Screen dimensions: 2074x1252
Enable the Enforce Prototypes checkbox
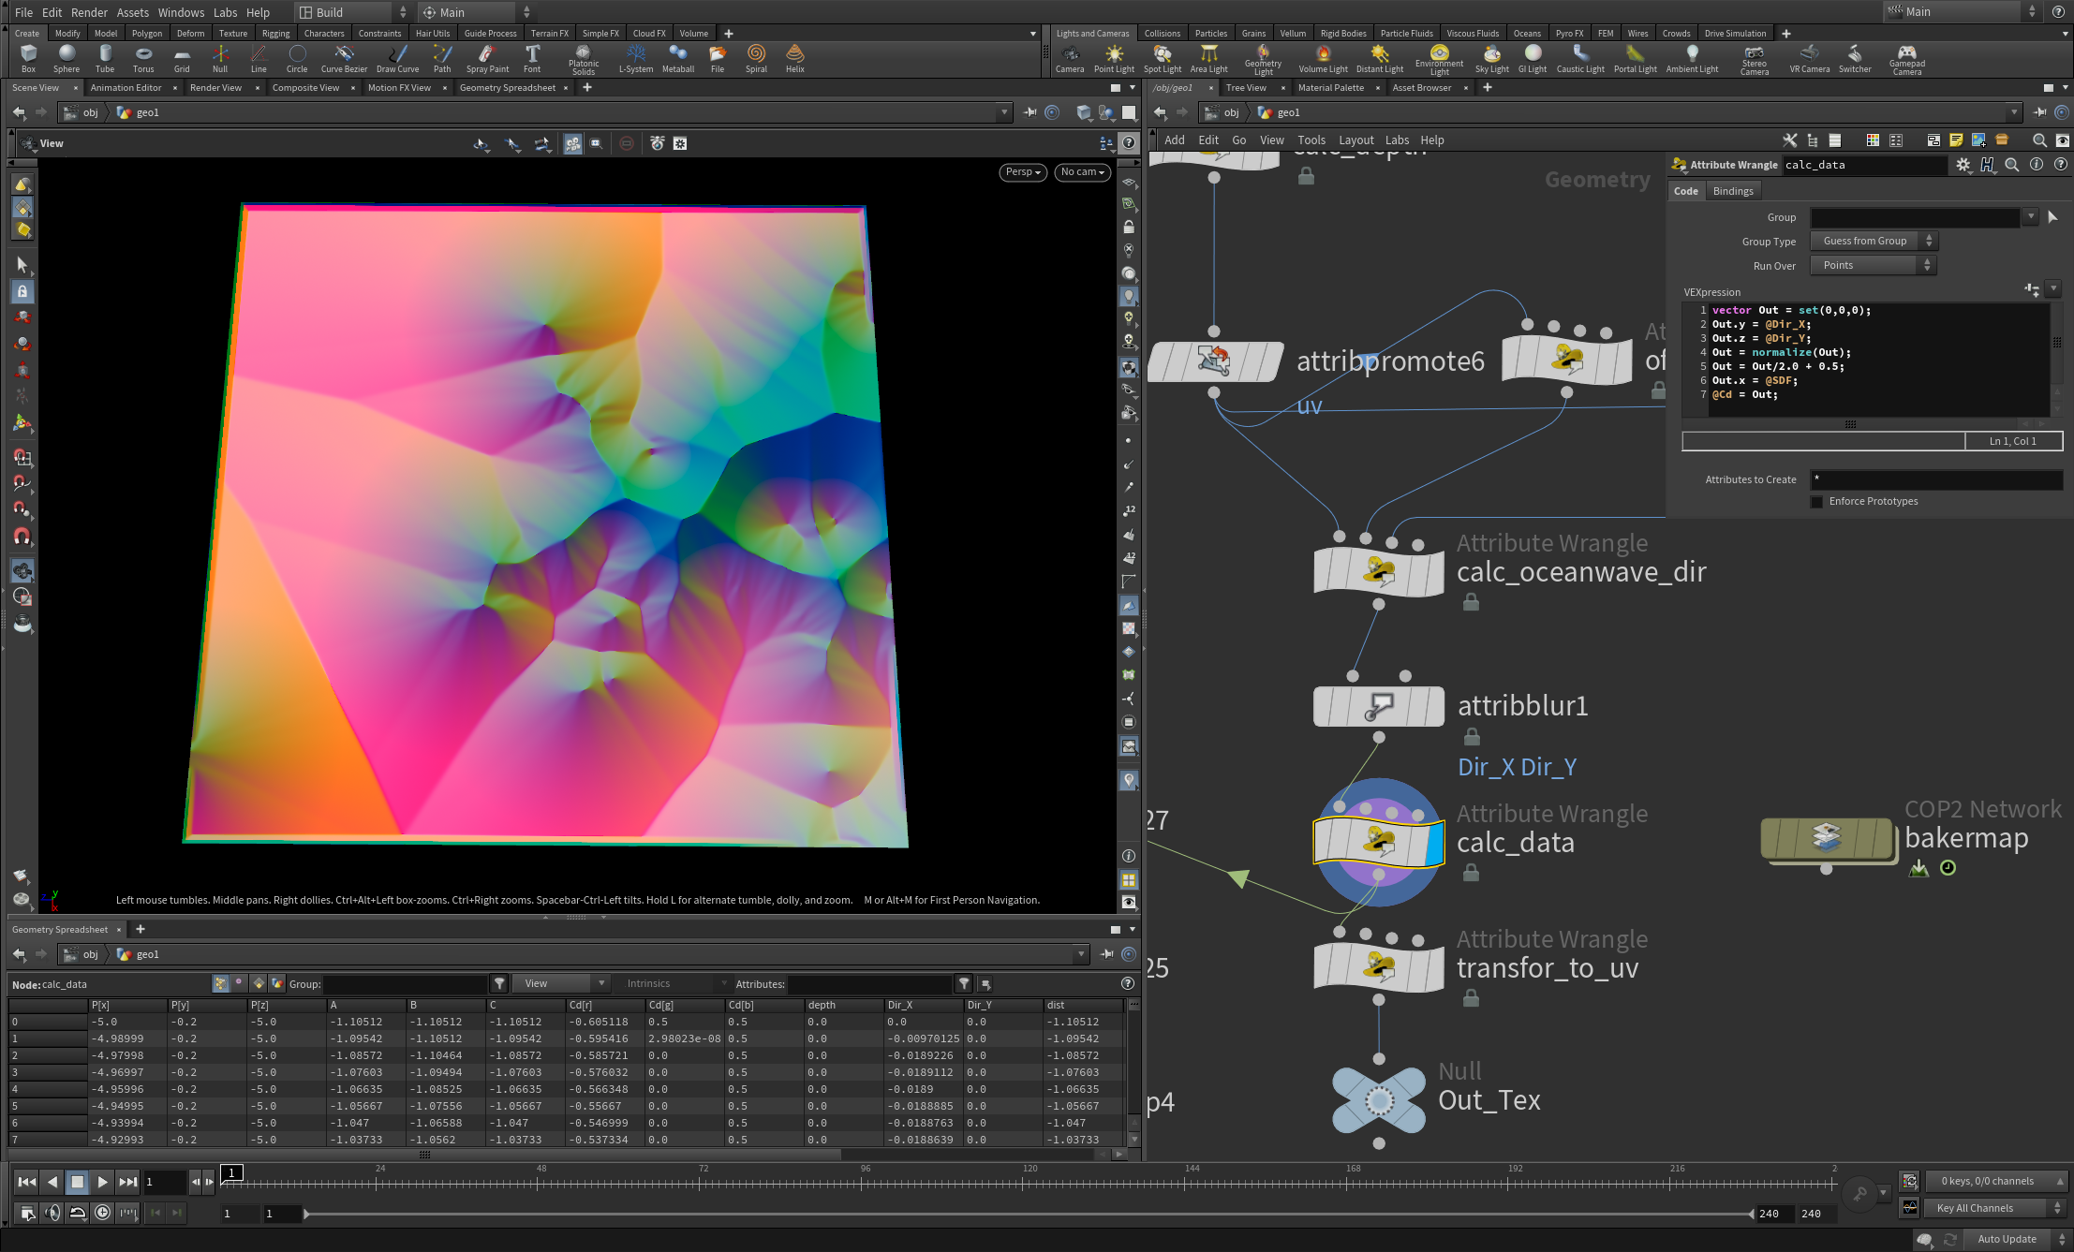(1817, 502)
